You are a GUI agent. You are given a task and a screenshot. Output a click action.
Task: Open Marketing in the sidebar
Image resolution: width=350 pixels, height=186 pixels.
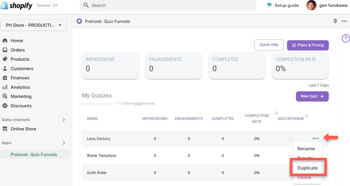coord(21,96)
